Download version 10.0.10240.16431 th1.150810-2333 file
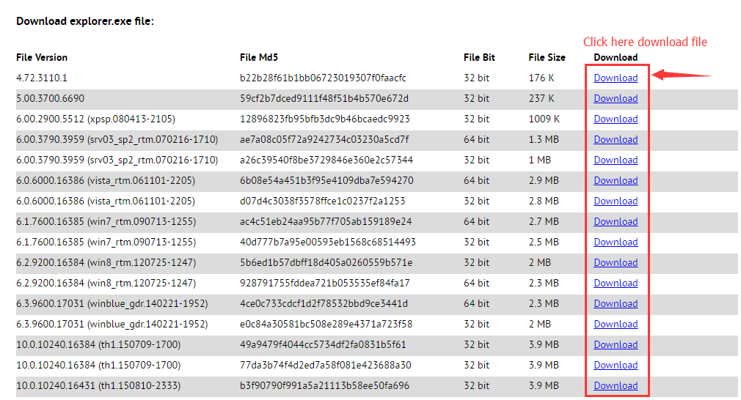The image size is (741, 400). (x=616, y=385)
